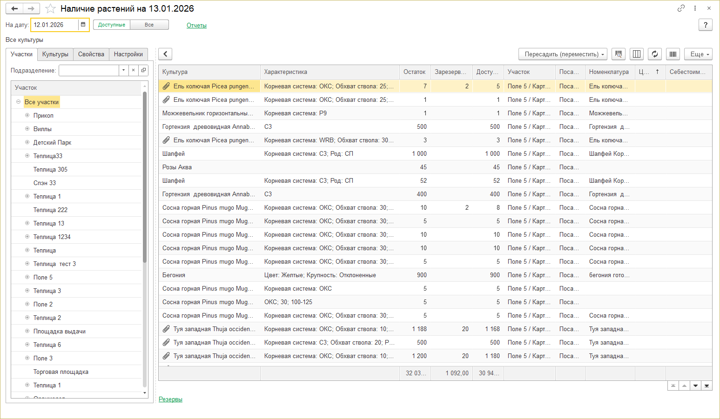Open Пересадить (переместить) dropdown
Image resolution: width=720 pixels, height=419 pixels.
[x=563, y=54]
